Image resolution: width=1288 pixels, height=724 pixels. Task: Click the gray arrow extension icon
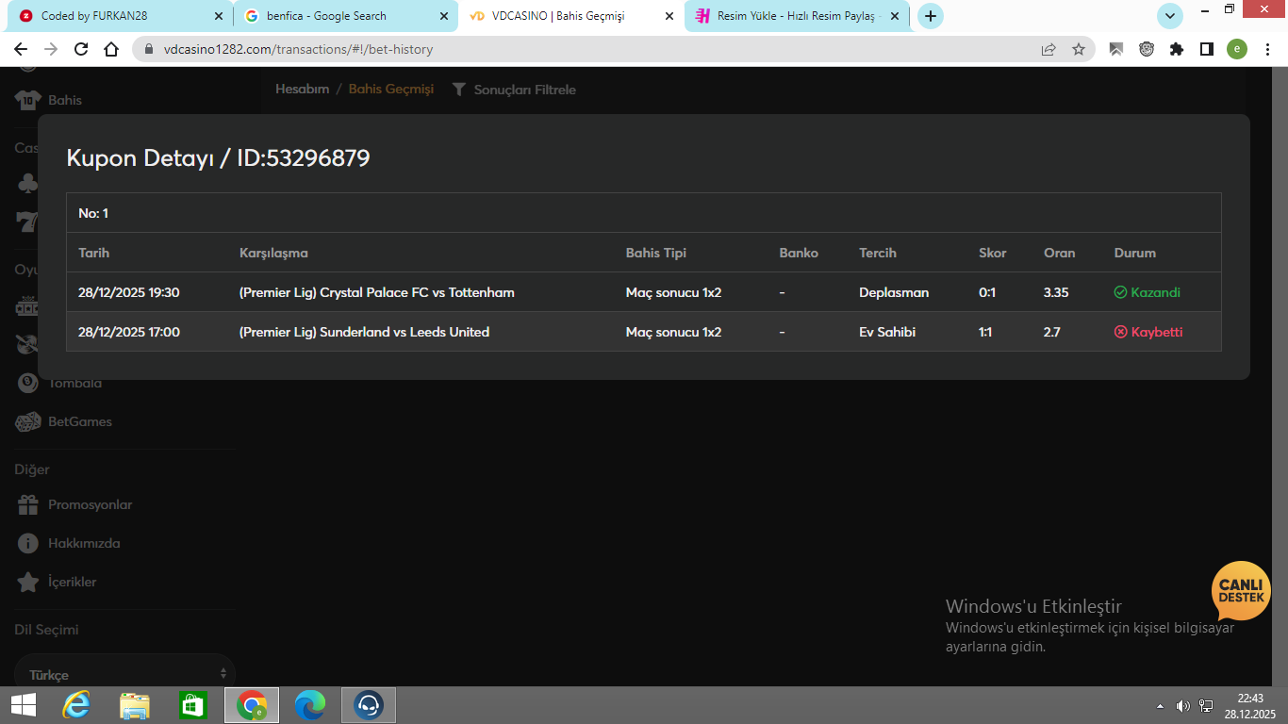tap(1116, 49)
